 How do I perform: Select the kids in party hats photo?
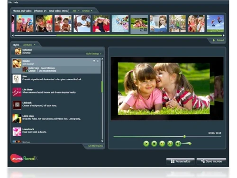[x=25, y=24]
